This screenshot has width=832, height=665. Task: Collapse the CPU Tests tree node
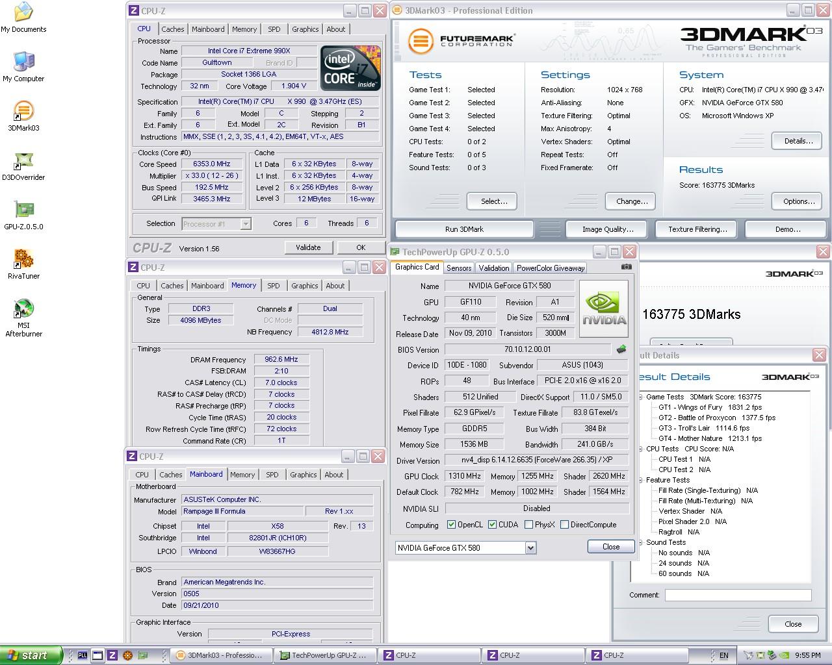click(x=640, y=449)
